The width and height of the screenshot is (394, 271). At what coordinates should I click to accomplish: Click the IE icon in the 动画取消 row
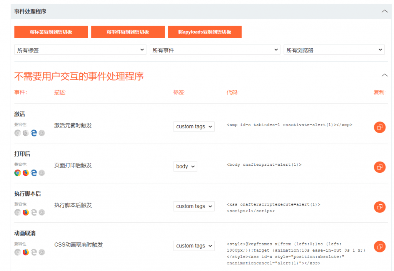tap(34, 252)
